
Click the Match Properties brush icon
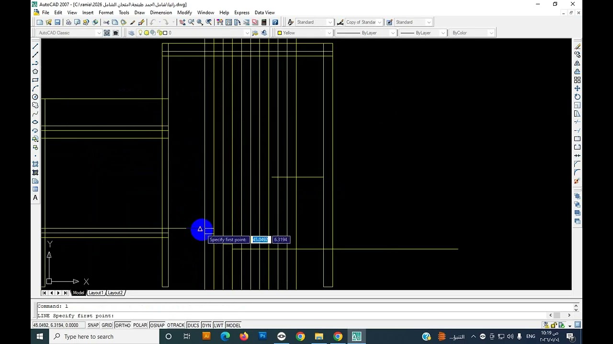tap(141, 22)
